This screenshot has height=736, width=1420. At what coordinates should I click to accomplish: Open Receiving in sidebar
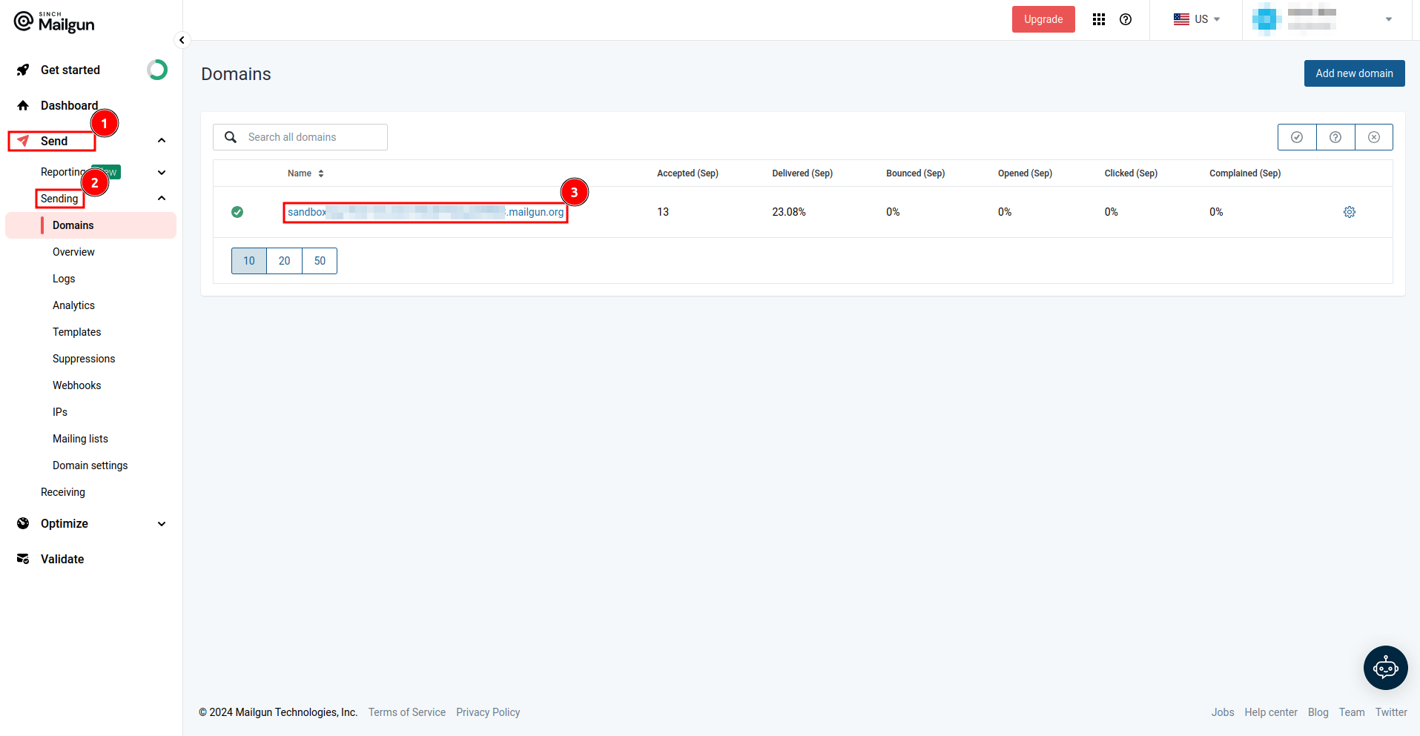(x=63, y=492)
